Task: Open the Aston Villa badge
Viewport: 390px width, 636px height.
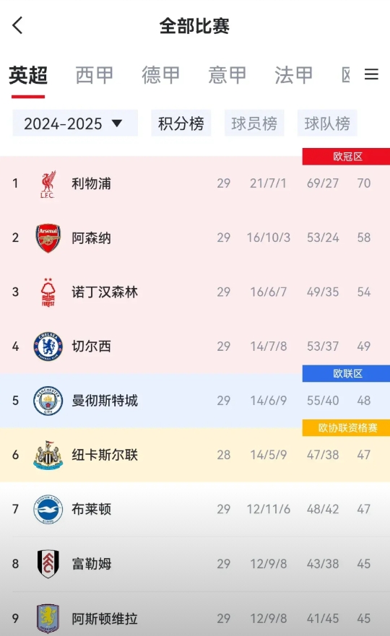Action: [48, 618]
